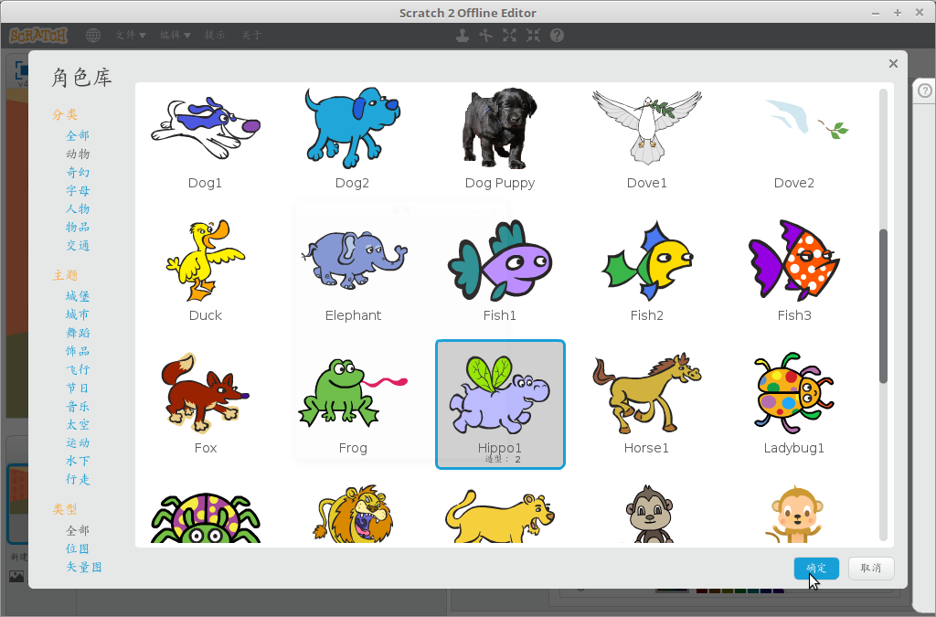936x617 pixels.
Task: Select the Dove1 sprite
Action: click(647, 140)
